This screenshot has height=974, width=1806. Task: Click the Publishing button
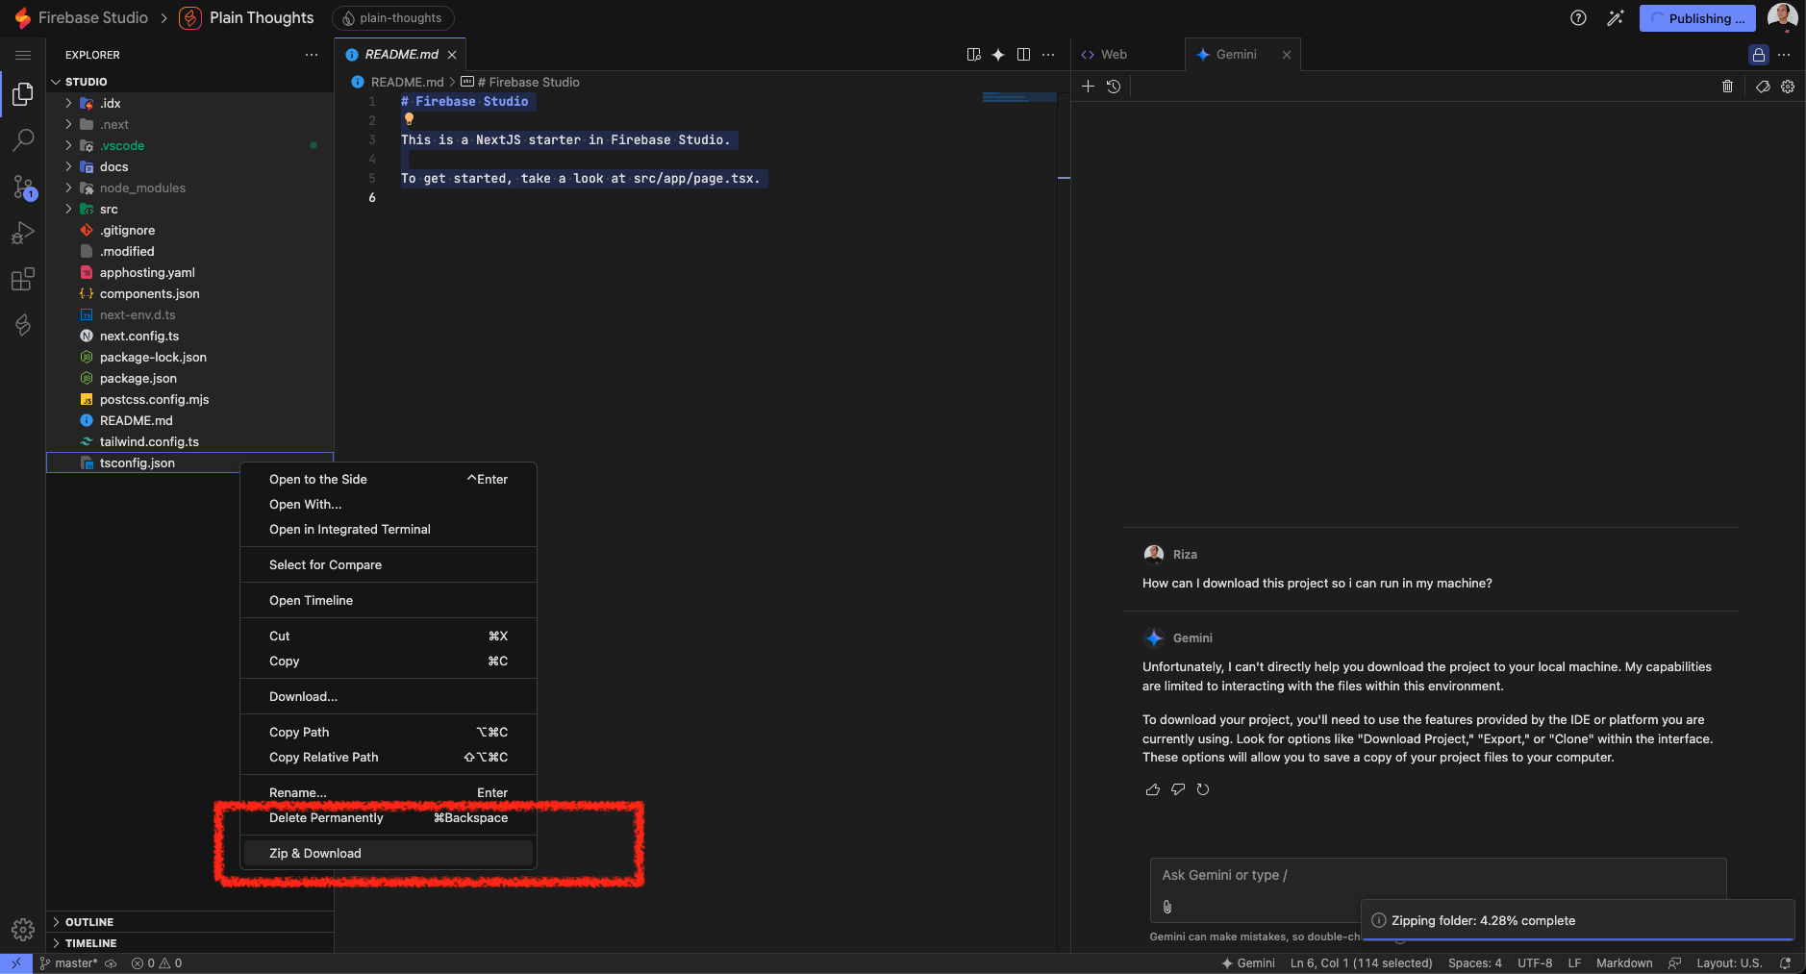pyautogui.click(x=1697, y=18)
